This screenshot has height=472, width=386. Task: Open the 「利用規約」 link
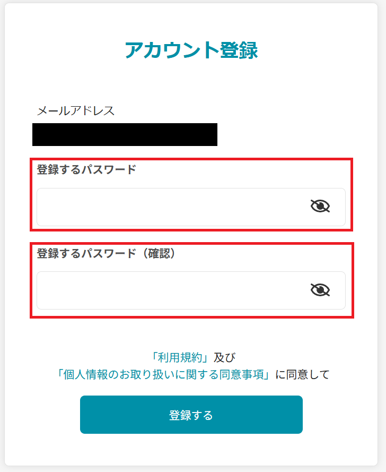180,358
